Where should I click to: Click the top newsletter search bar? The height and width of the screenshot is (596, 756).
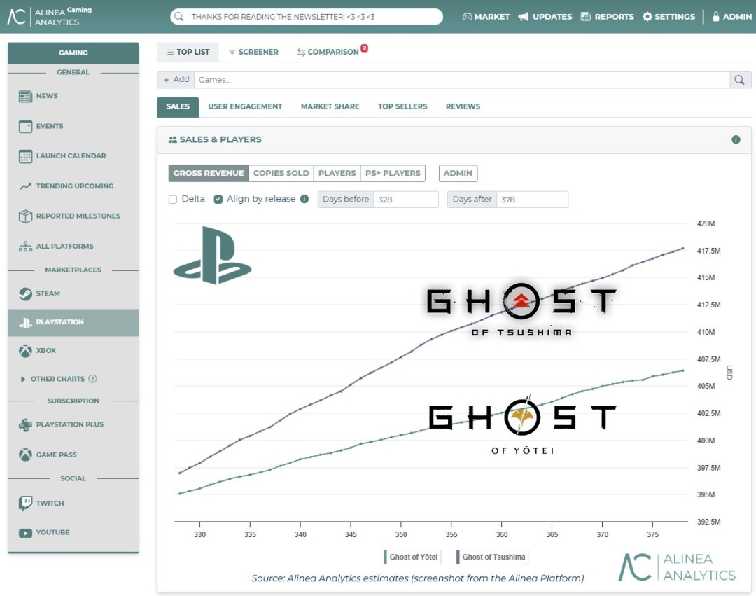click(x=307, y=16)
